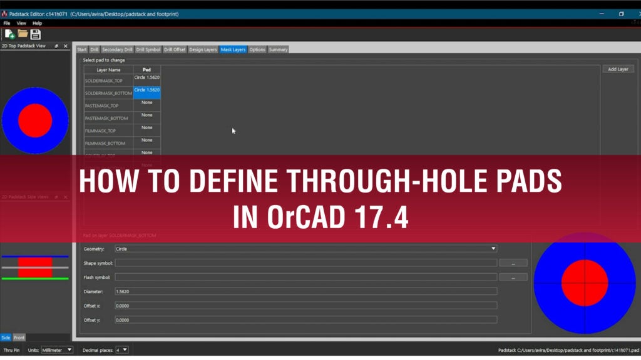Open the File menu
Image resolution: width=641 pixels, height=360 pixels.
coord(6,22)
